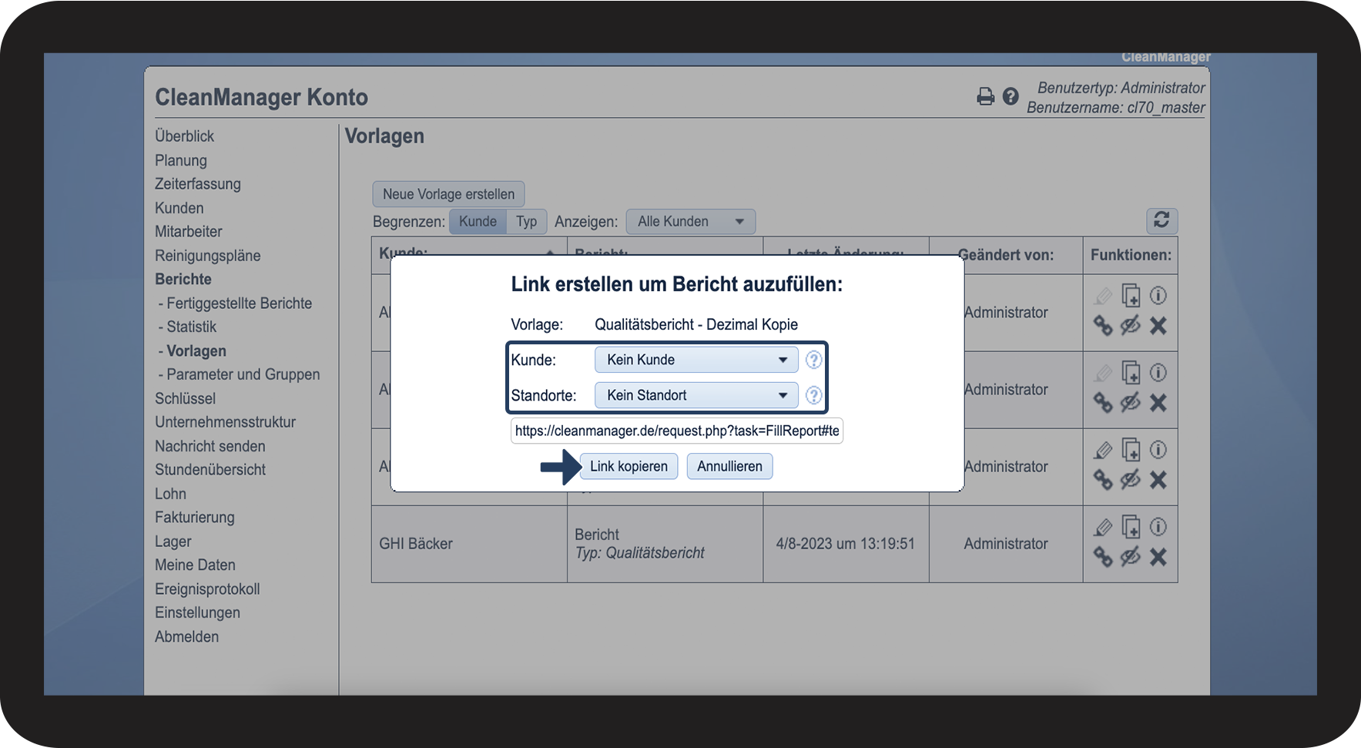Expand the Kein Standort dropdown in the dialog
The width and height of the screenshot is (1361, 748).
pos(696,395)
